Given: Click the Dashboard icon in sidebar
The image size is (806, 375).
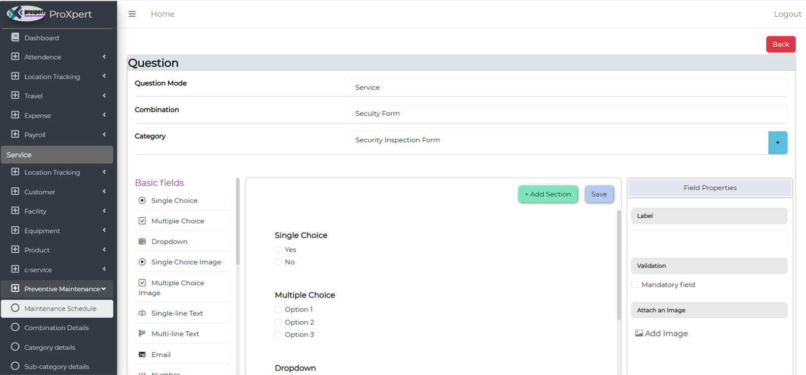Looking at the screenshot, I should 15,38.
